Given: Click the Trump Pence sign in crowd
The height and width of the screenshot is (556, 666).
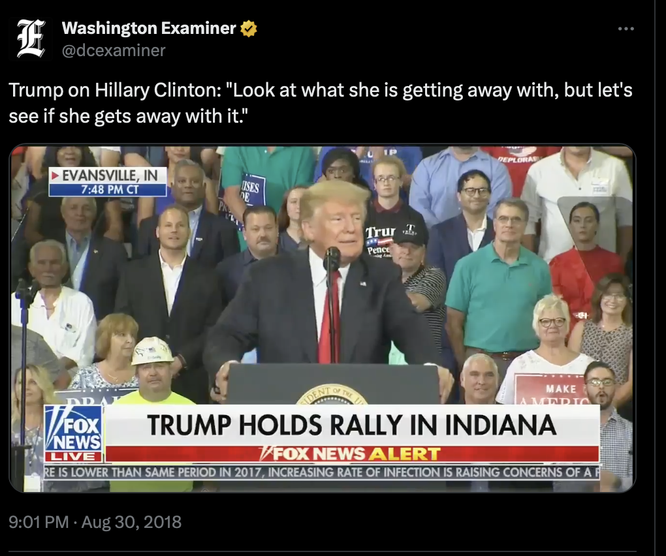Looking at the screenshot, I should coord(379,242).
